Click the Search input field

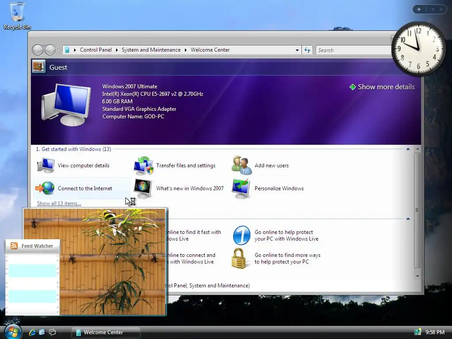(x=353, y=50)
